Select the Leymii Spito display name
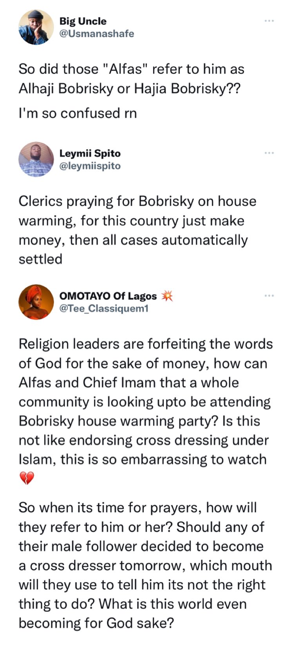 tap(90, 153)
